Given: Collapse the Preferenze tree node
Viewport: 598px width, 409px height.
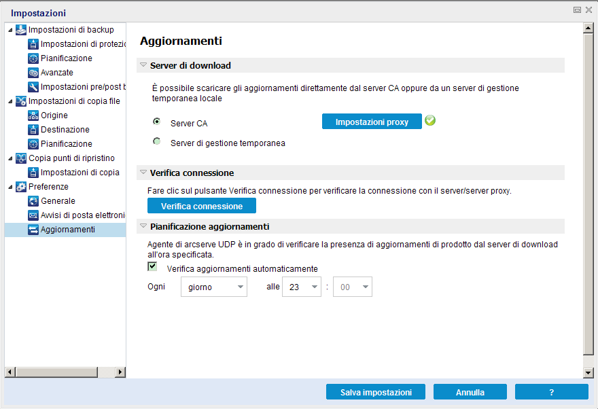Looking at the screenshot, I should click(x=10, y=187).
